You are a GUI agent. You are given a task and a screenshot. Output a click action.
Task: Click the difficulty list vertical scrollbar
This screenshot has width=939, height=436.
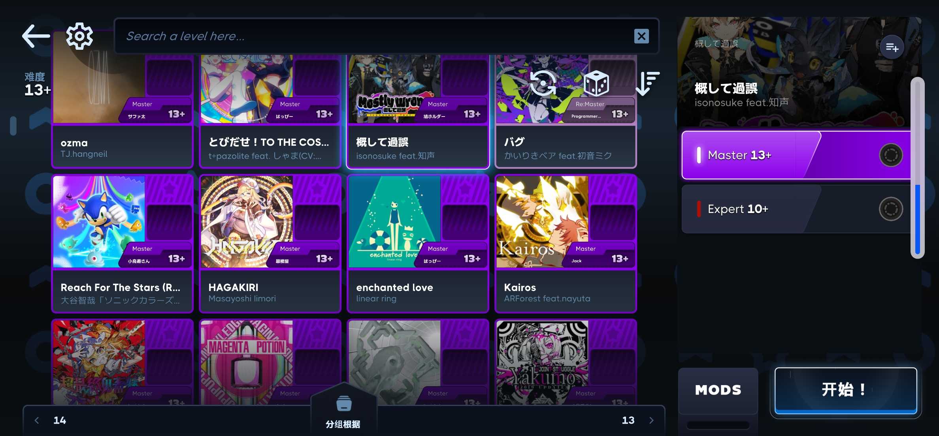tap(918, 168)
